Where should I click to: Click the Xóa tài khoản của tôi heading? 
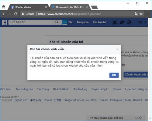pyautogui.click(x=66, y=42)
